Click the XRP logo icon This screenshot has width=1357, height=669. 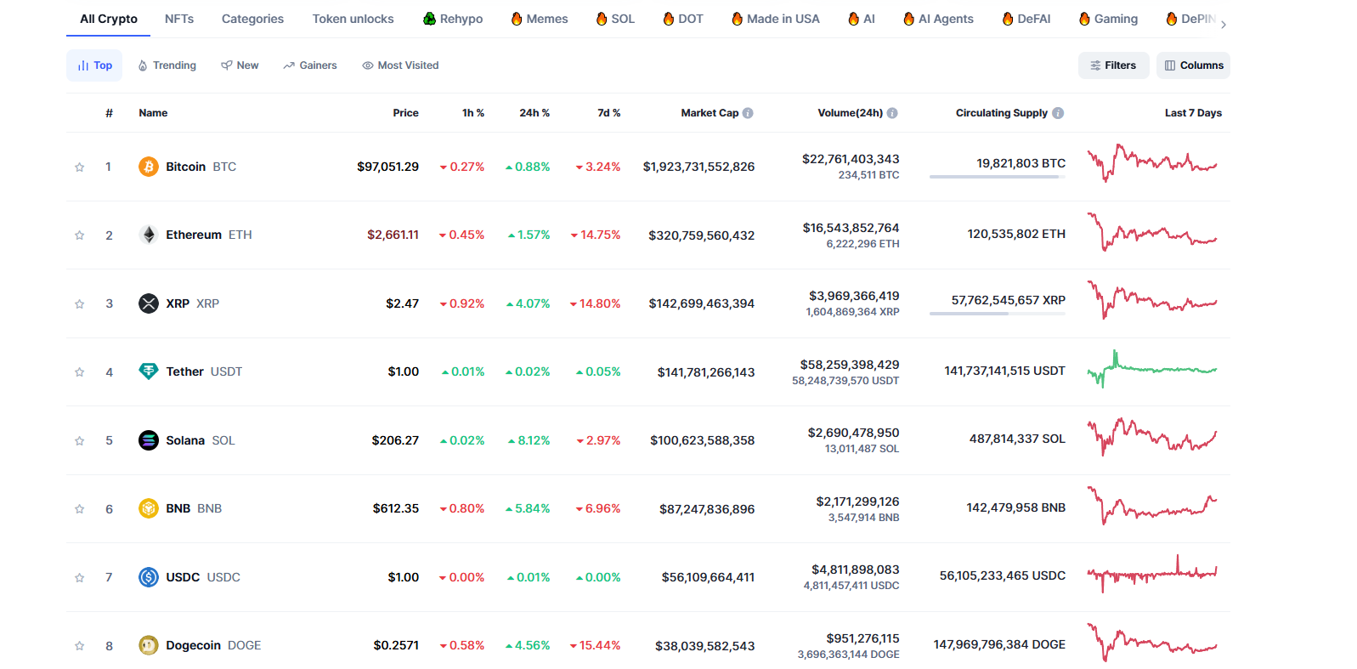149,303
